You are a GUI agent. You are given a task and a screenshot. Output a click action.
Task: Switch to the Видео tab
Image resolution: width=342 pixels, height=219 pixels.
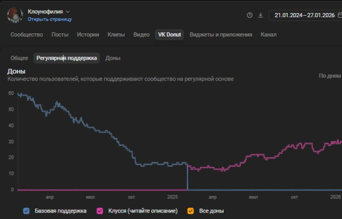pyautogui.click(x=141, y=35)
